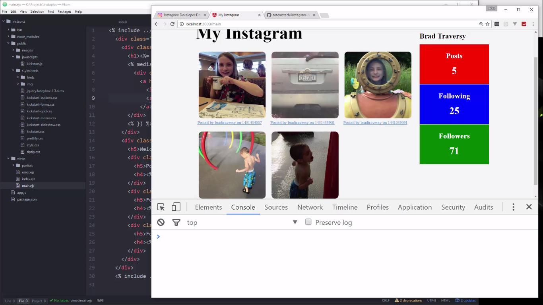Viewport: 543px width, 305px height.
Task: Bookmark this page with the star icon
Action: (x=487, y=24)
